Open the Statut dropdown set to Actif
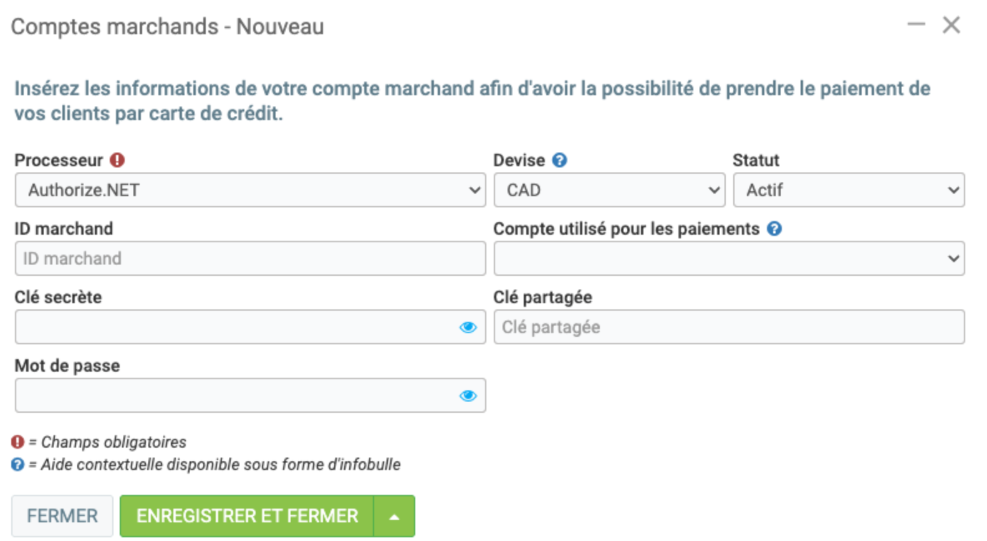 (849, 191)
